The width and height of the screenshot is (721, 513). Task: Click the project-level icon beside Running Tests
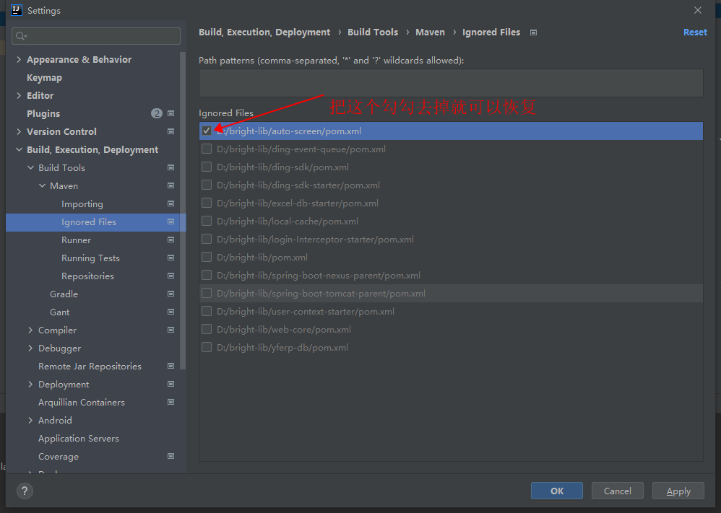click(170, 258)
